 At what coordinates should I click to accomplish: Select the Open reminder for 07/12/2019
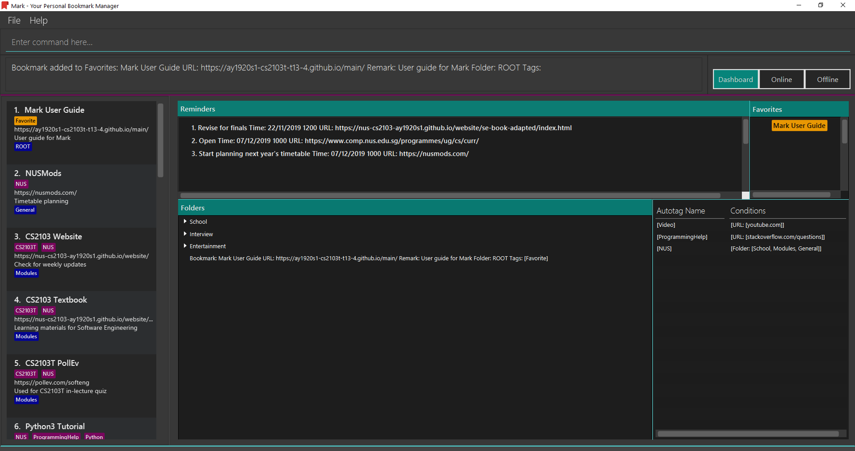tap(335, 141)
